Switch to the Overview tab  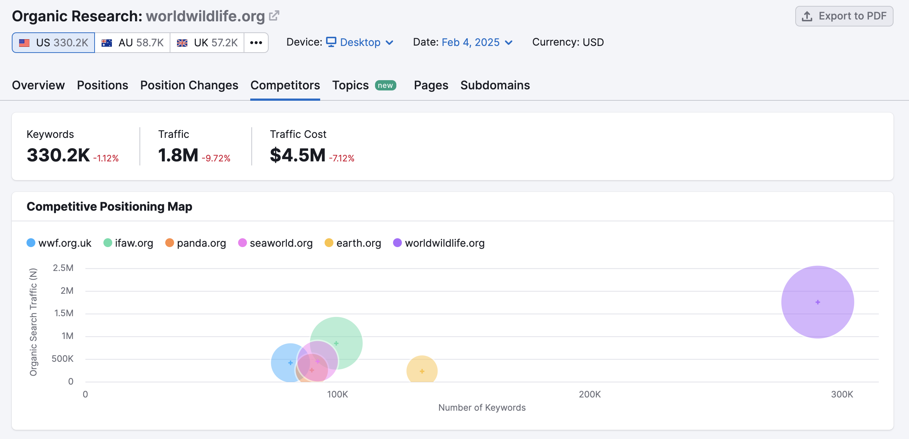(x=38, y=85)
